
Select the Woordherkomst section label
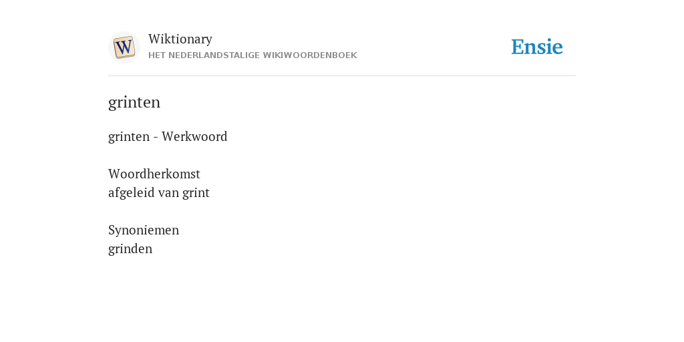click(154, 174)
